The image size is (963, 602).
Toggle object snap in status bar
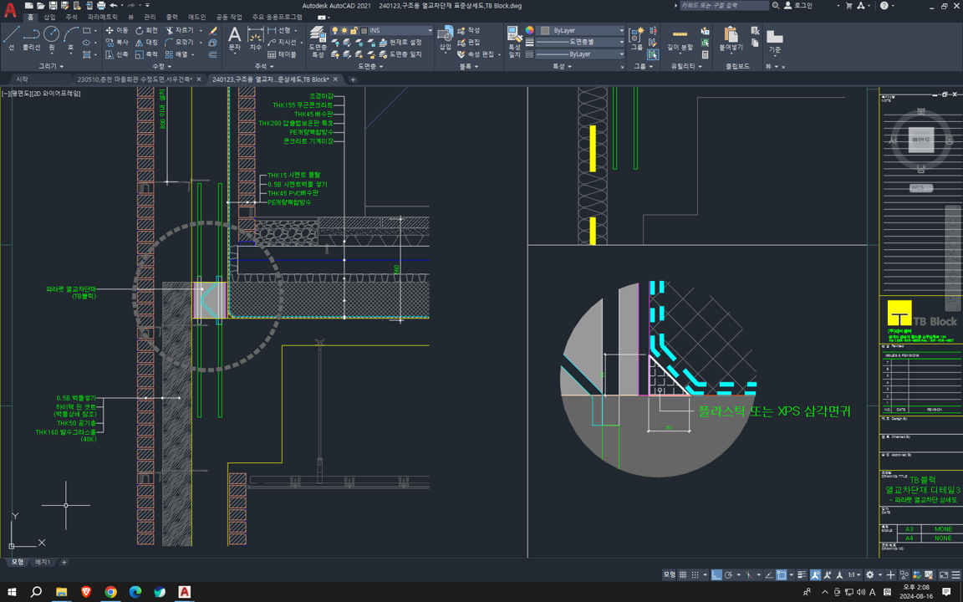[781, 575]
